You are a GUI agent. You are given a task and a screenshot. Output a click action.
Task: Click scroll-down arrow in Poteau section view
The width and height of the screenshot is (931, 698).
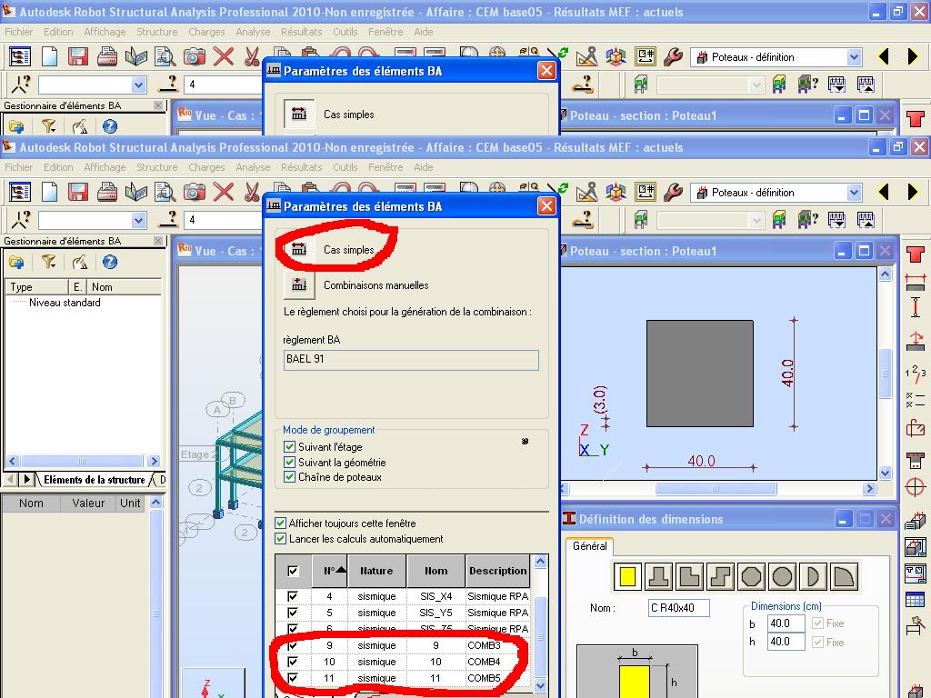[x=886, y=473]
